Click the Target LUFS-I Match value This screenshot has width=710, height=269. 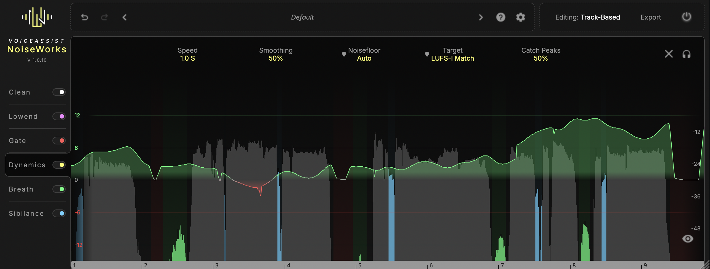[453, 58]
